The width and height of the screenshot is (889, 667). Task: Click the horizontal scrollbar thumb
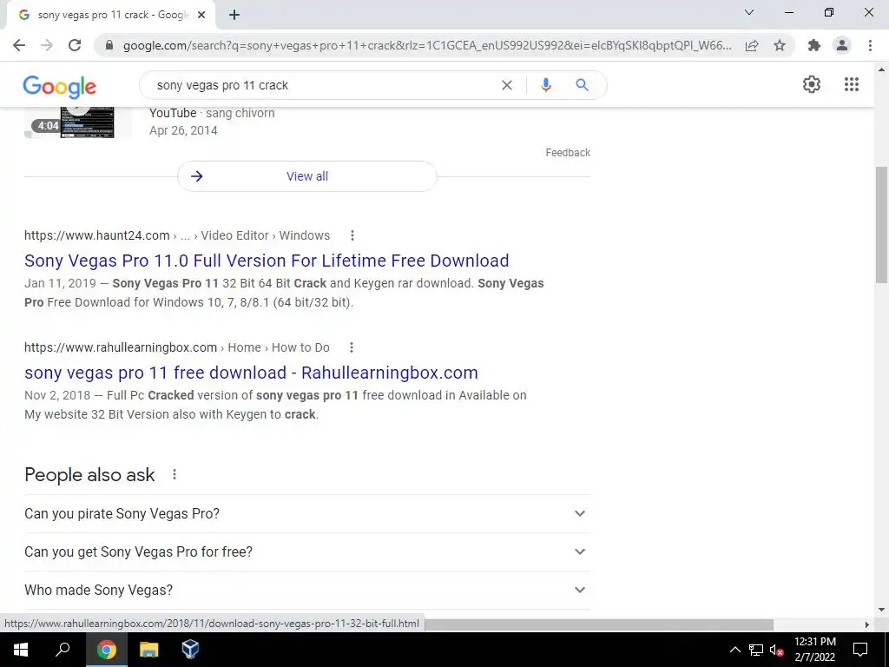point(599,624)
